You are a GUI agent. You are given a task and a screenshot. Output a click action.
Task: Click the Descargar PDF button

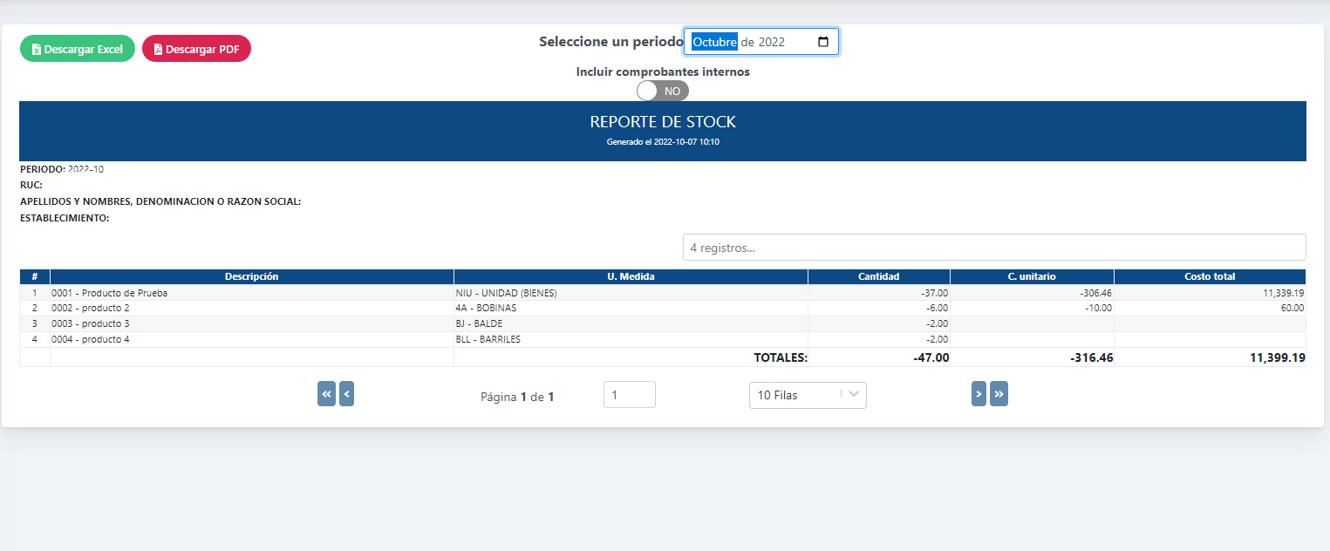click(x=196, y=49)
